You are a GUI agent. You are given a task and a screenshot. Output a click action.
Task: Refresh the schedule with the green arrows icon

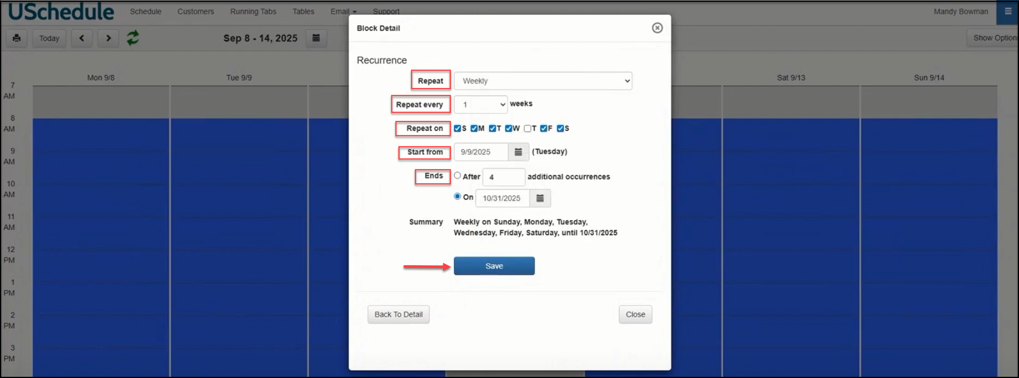[133, 38]
